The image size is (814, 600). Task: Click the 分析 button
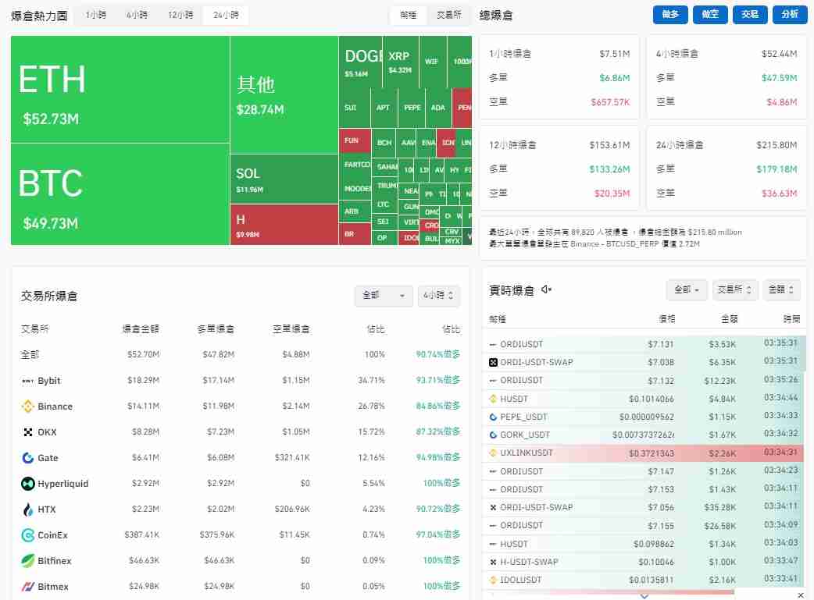tap(790, 14)
